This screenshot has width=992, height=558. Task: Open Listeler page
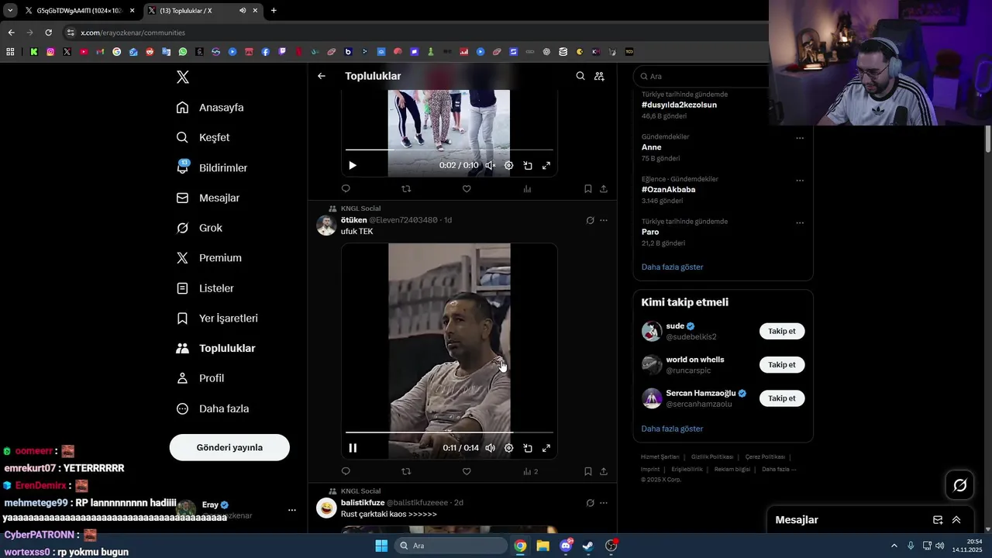coord(205,288)
